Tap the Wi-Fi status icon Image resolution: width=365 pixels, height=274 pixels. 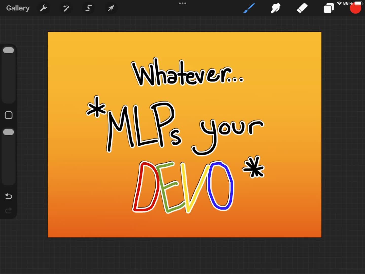point(339,3)
